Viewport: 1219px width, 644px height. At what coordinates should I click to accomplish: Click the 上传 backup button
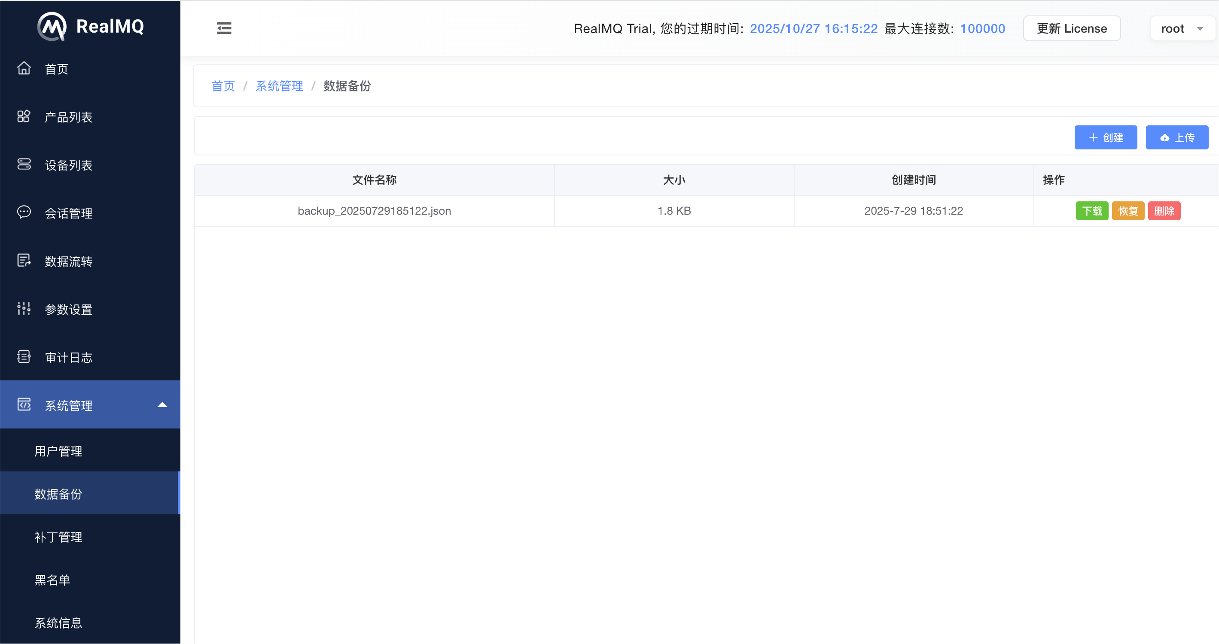pos(1177,137)
